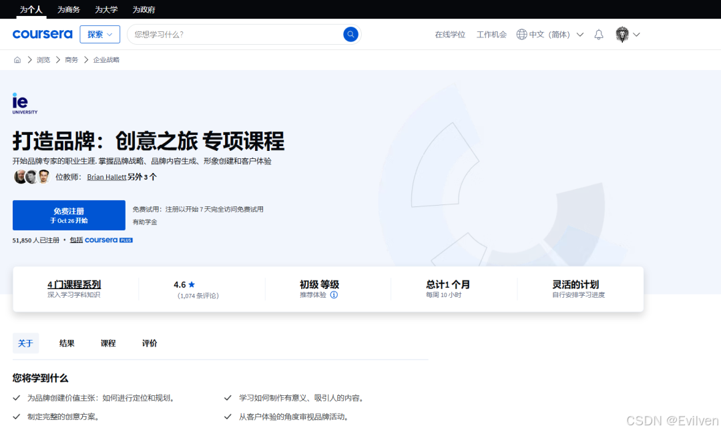Click the home breadcrumb icon
The width and height of the screenshot is (721, 432).
tap(17, 60)
